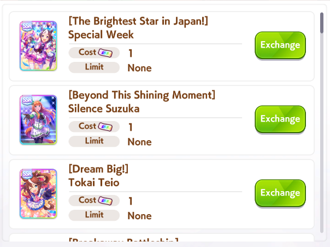Hit the Exchange button for Tokai Teio
This screenshot has width=330, height=247.
click(280, 193)
